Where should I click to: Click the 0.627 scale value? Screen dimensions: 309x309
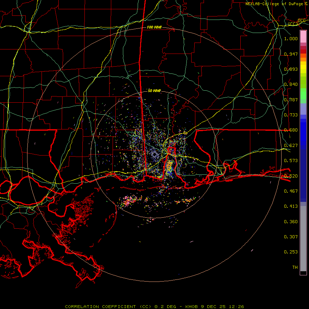291,145
